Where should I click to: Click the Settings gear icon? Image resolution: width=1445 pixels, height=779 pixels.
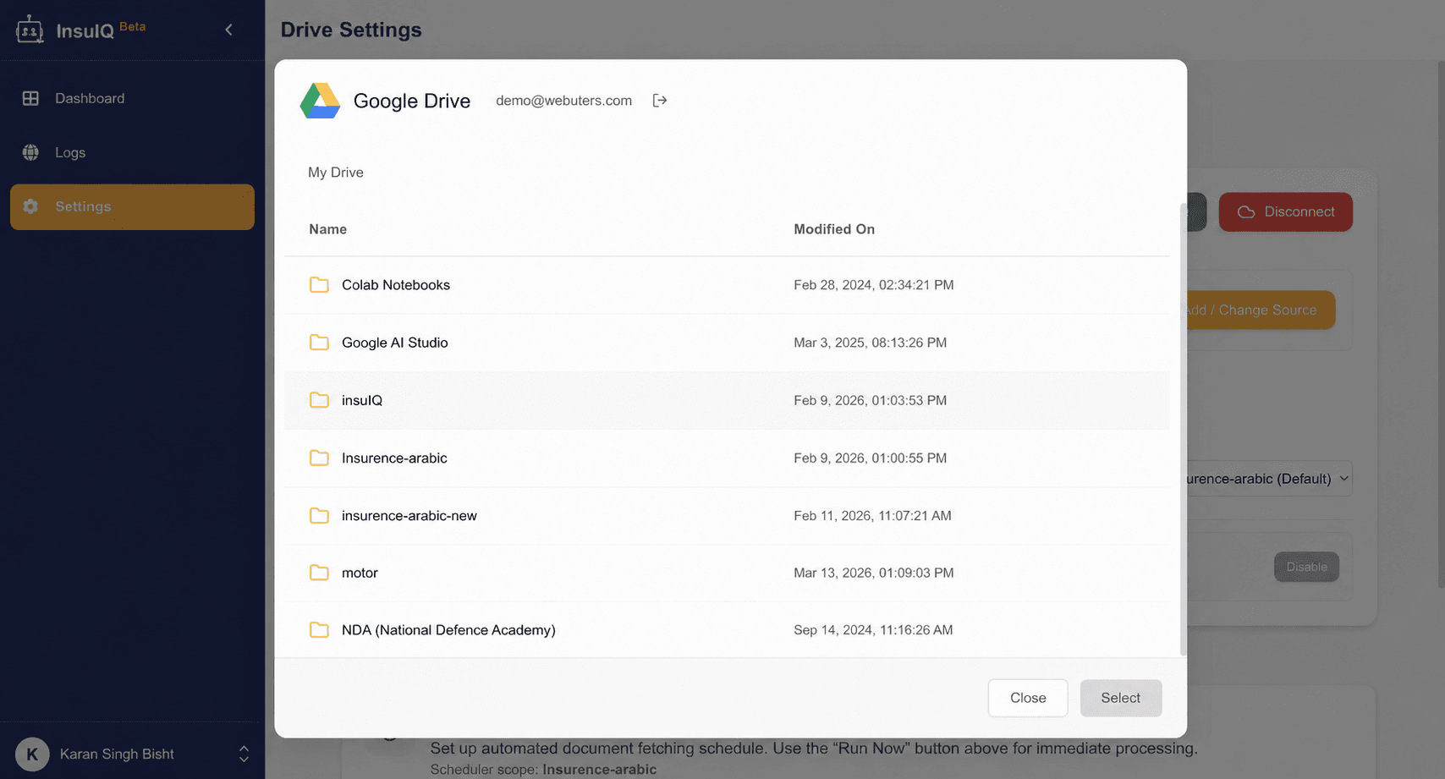[30, 206]
